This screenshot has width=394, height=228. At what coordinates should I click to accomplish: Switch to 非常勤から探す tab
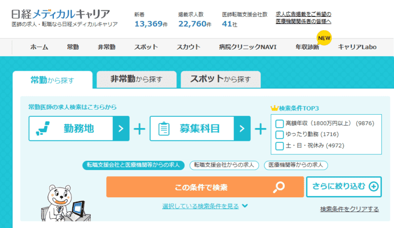tap(136, 79)
